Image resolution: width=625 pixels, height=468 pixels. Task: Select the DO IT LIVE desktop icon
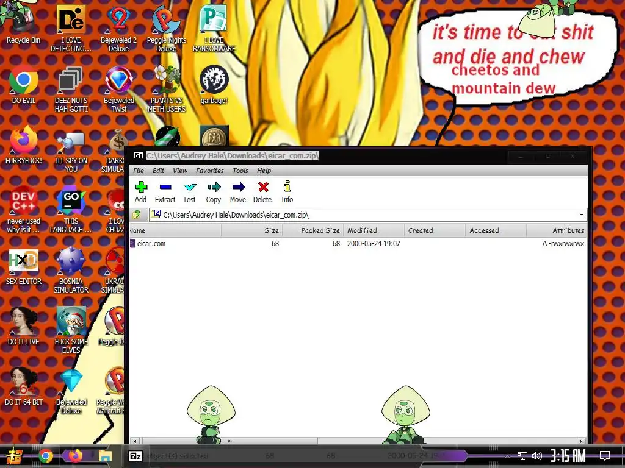[x=24, y=325]
